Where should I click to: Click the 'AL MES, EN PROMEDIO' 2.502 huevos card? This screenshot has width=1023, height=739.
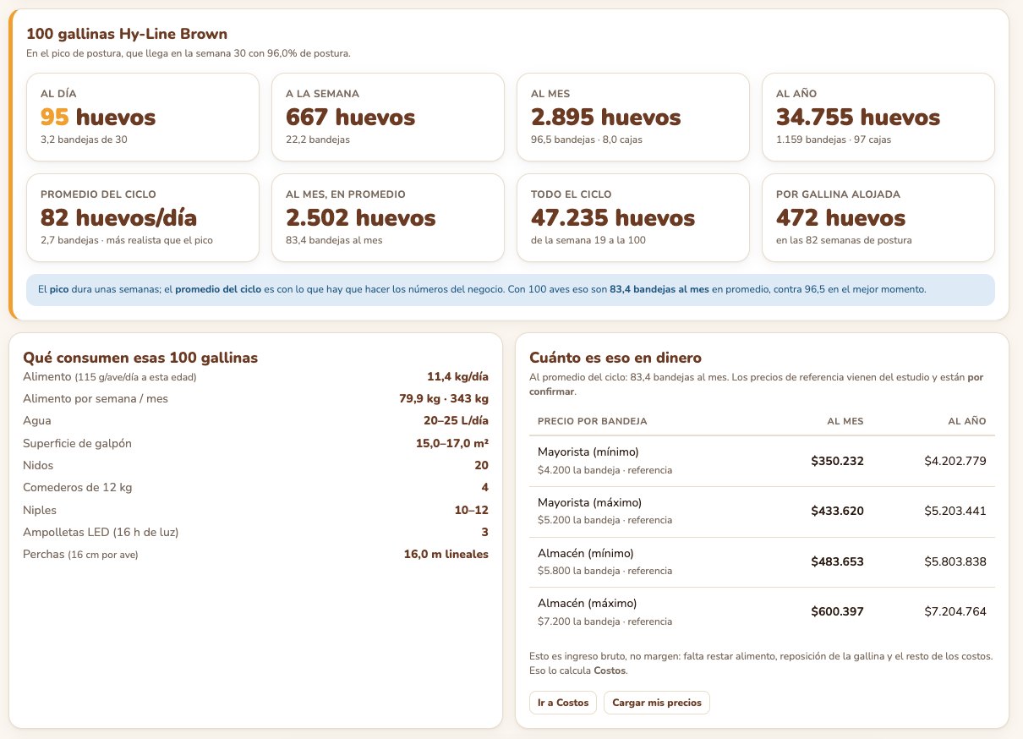(x=388, y=217)
